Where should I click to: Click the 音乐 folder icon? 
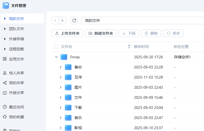point(68,118)
